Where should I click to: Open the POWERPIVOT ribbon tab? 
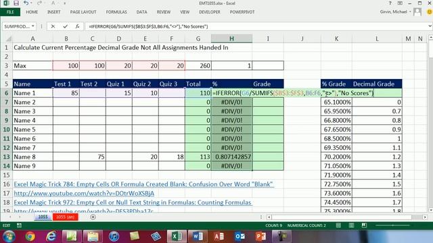click(242, 12)
